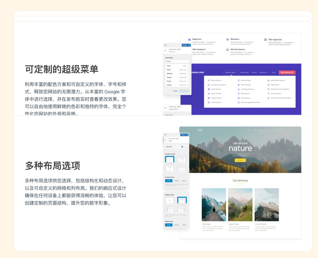Screen dimensions: 318x258
Task: Click Contact in nature site navigation
Action: pyautogui.click(x=267, y=130)
